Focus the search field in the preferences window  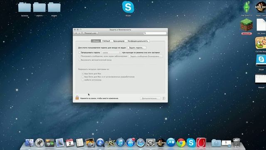[x=155, y=33]
